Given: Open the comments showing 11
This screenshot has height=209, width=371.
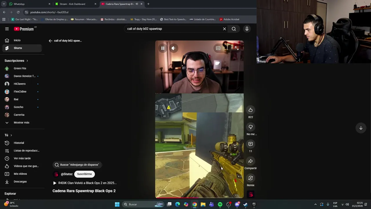Looking at the screenshot, I should [x=250, y=144].
